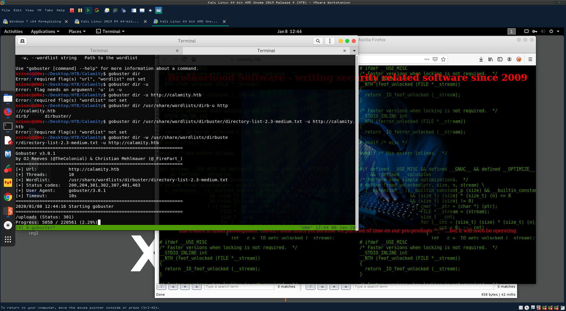Click the hard disk icon in VMware status bar

point(521,308)
